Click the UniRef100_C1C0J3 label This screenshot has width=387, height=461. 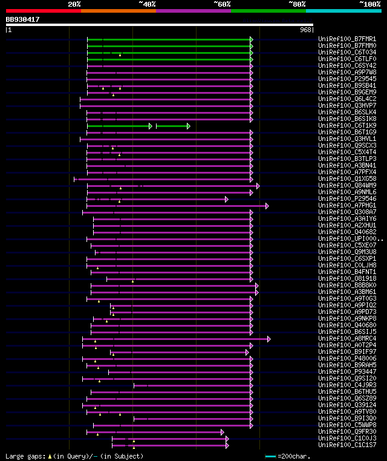pyautogui.click(x=347, y=439)
